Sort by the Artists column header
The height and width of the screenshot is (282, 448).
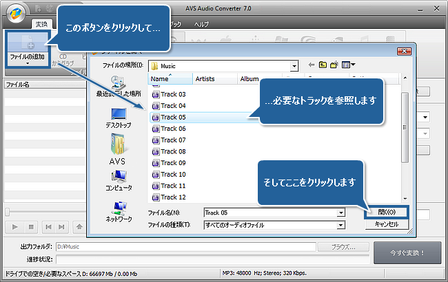[x=215, y=78]
